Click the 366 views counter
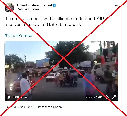The image size is (127, 116). pos(20,97)
